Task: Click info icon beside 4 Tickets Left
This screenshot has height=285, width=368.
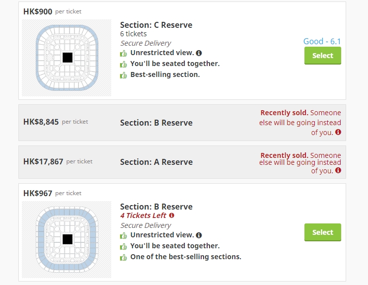Action: [x=172, y=215]
